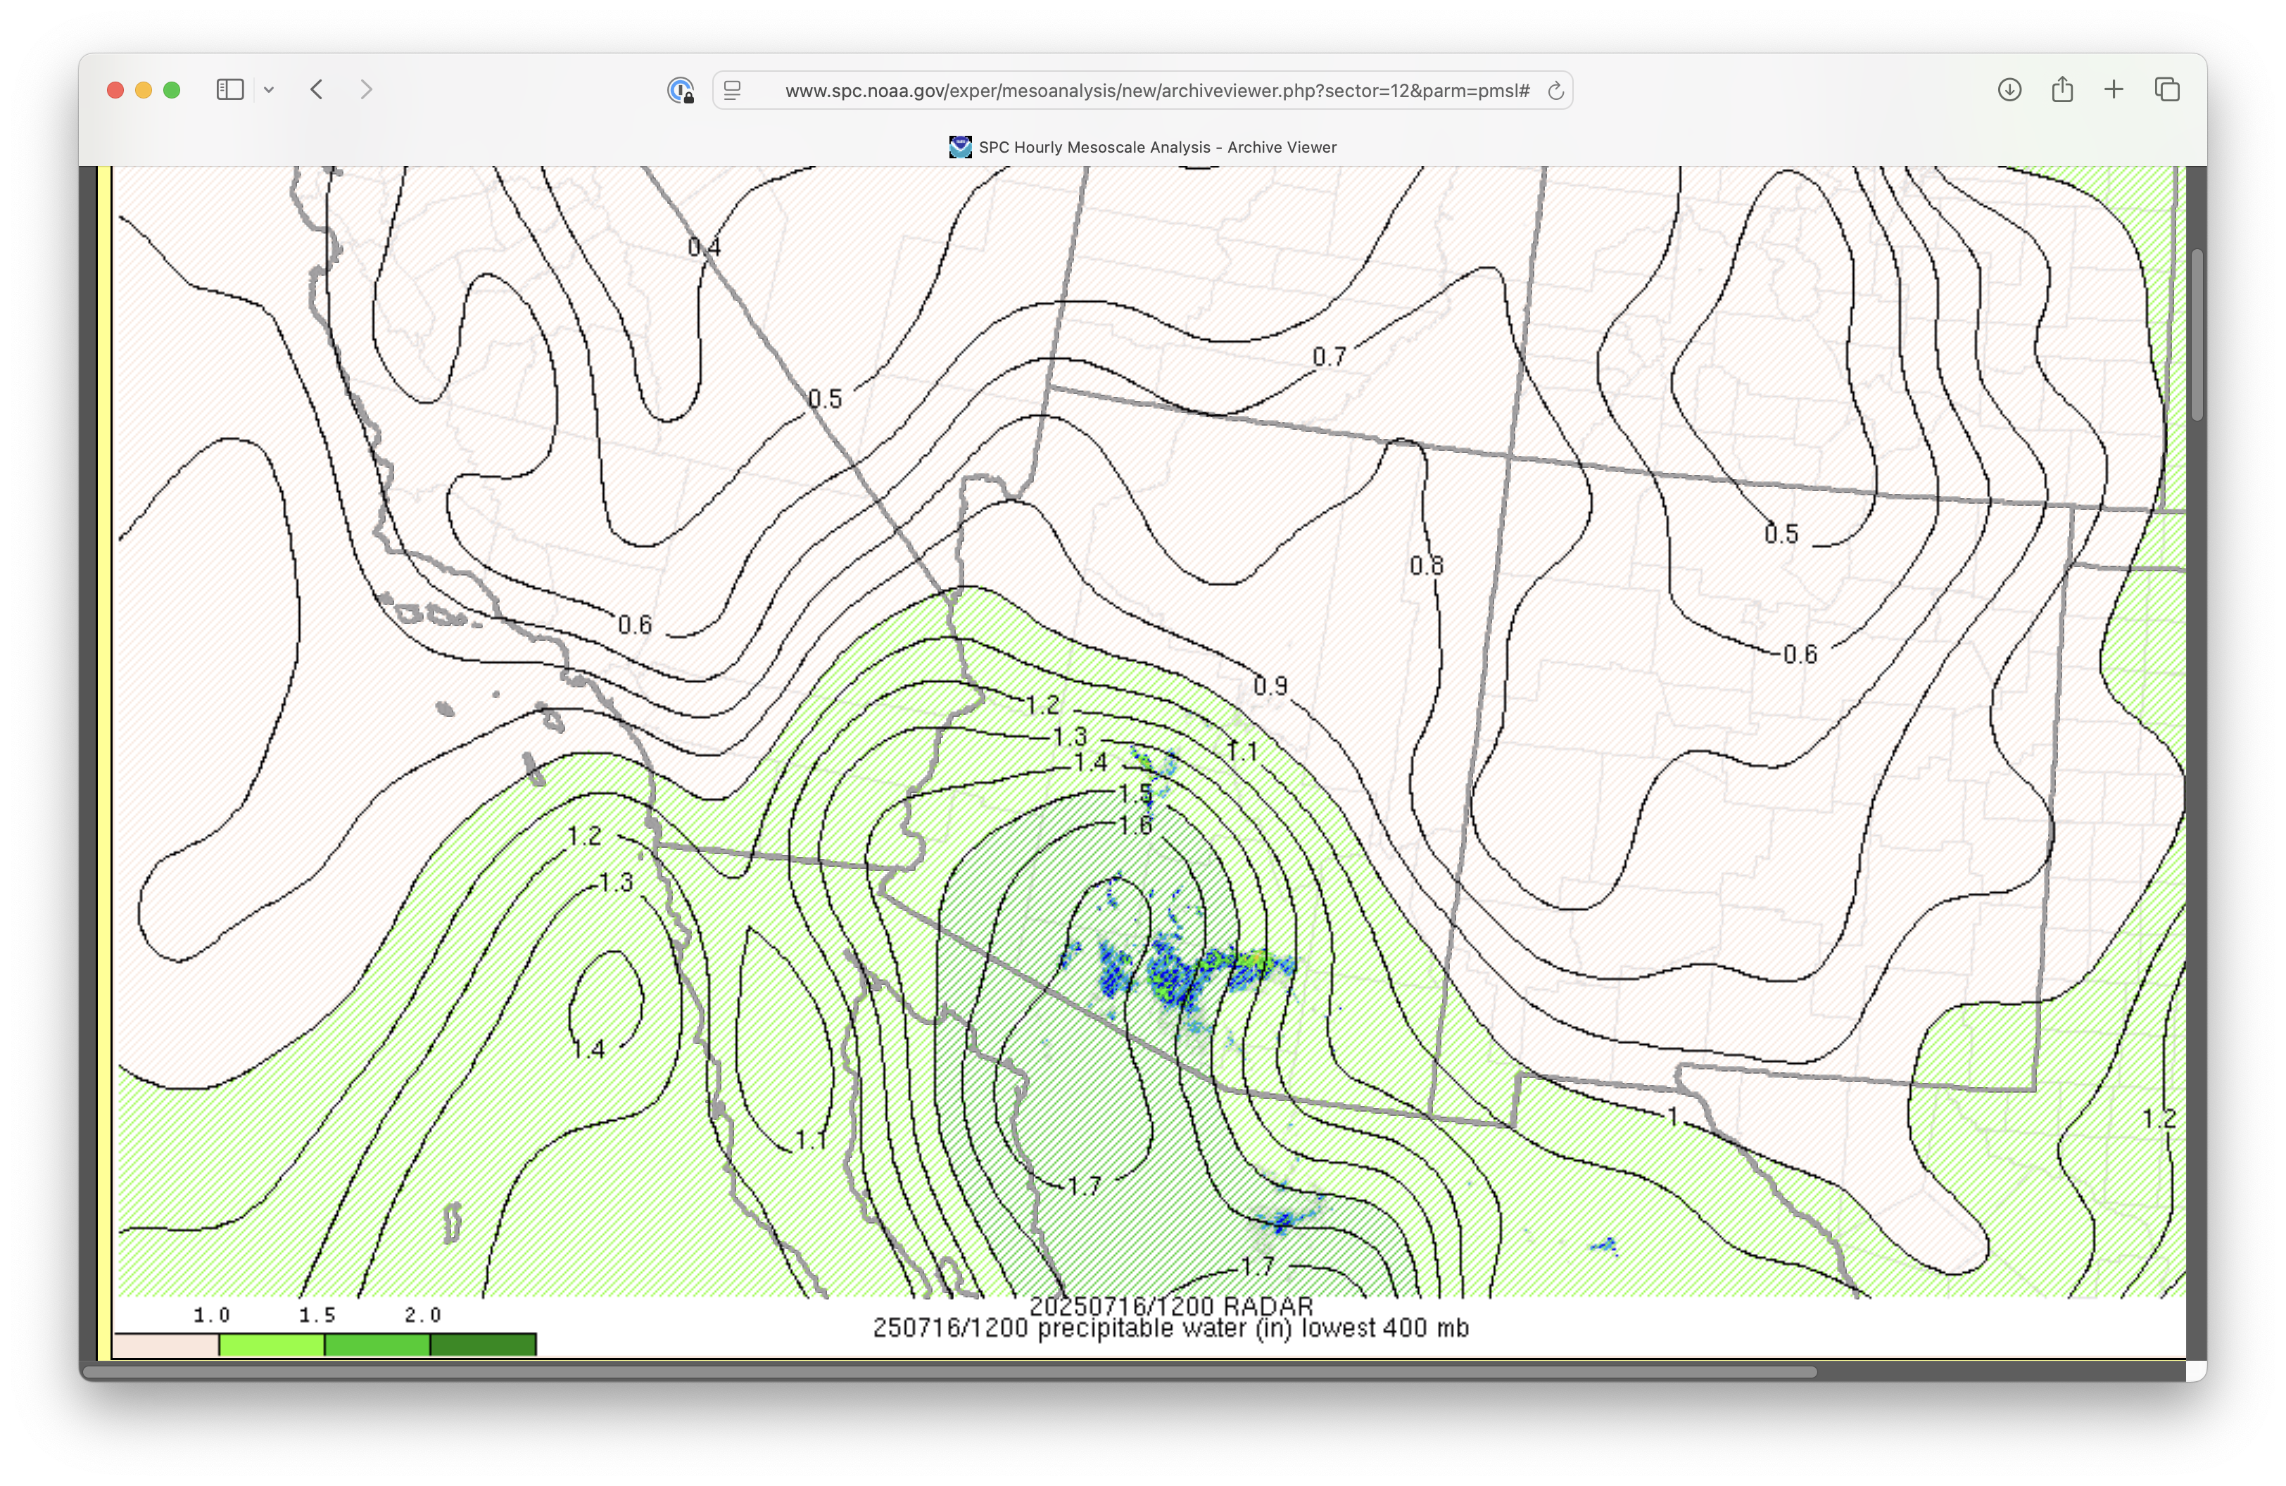Open a new tab with plus icon
The image size is (2286, 1486).
click(2114, 90)
